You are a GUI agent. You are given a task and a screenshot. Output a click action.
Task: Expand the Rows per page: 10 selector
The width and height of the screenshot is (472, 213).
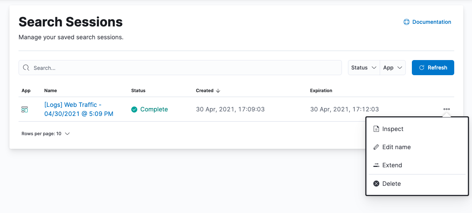(46, 134)
